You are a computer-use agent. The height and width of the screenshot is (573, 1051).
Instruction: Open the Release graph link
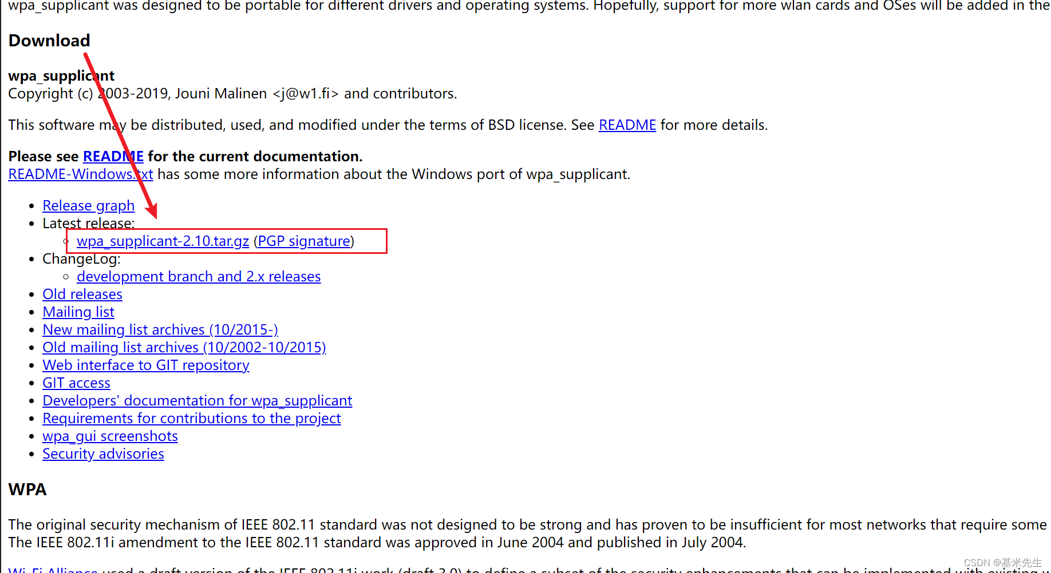pos(88,205)
